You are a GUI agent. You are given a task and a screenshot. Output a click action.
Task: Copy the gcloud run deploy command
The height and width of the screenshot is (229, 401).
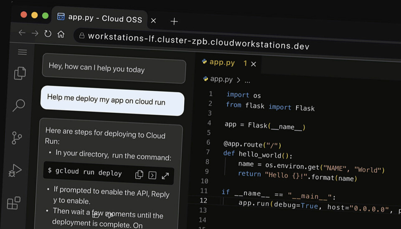tap(139, 175)
